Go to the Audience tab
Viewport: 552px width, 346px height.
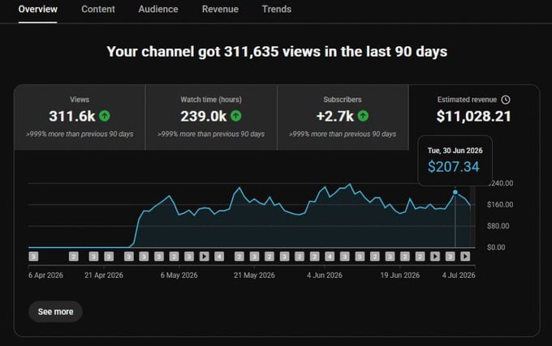[x=158, y=9]
